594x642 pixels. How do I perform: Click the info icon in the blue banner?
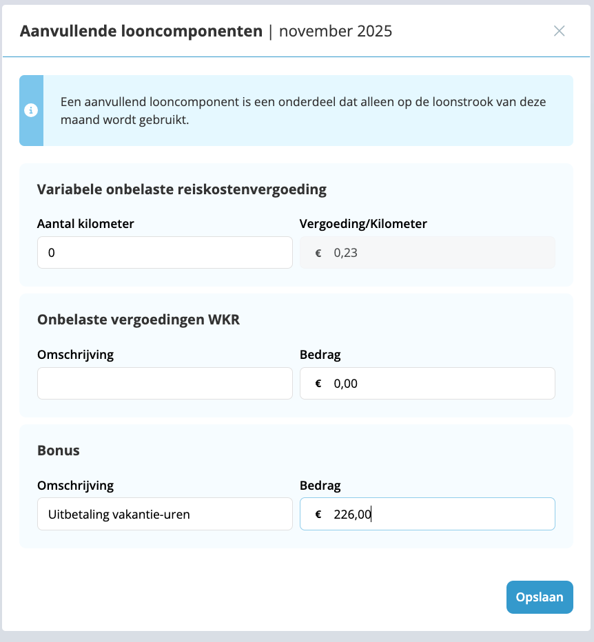[31, 110]
